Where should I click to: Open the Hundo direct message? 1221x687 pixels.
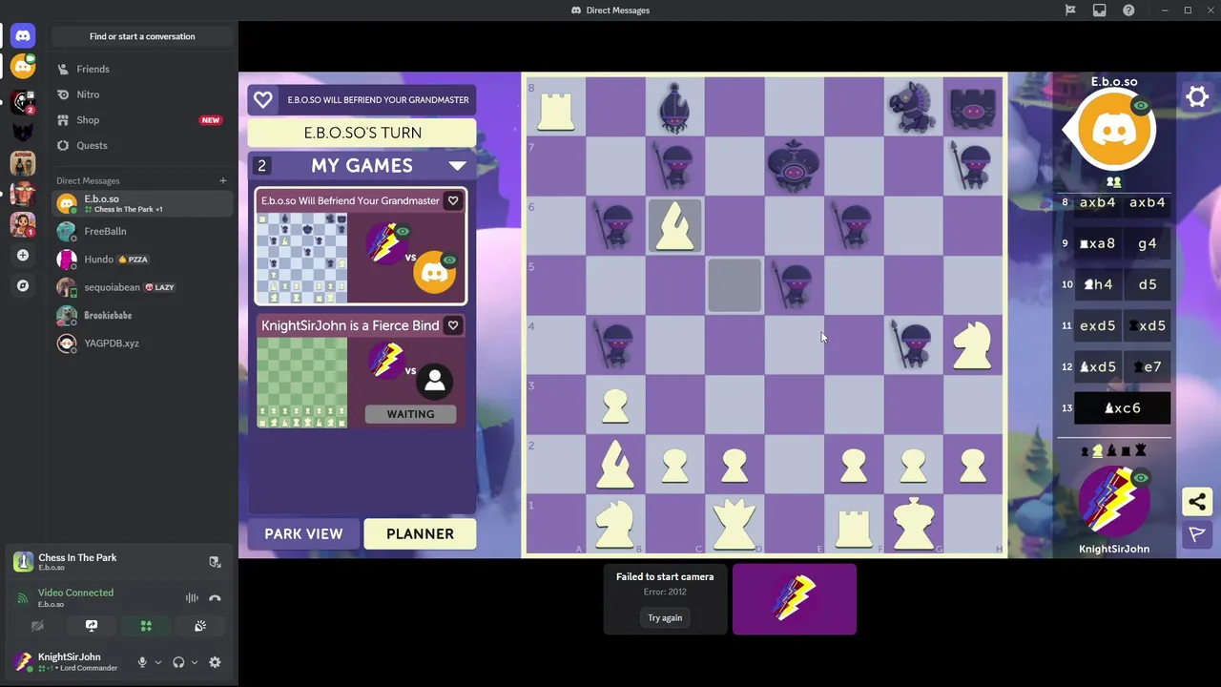142,259
